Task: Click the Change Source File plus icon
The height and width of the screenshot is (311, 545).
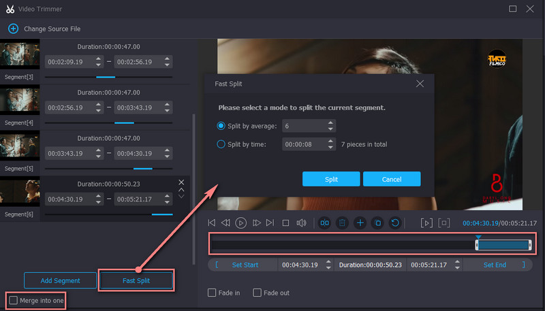Action: point(13,29)
